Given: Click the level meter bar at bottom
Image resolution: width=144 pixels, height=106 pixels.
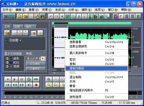Looking at the screenshot, I should [35, 93].
